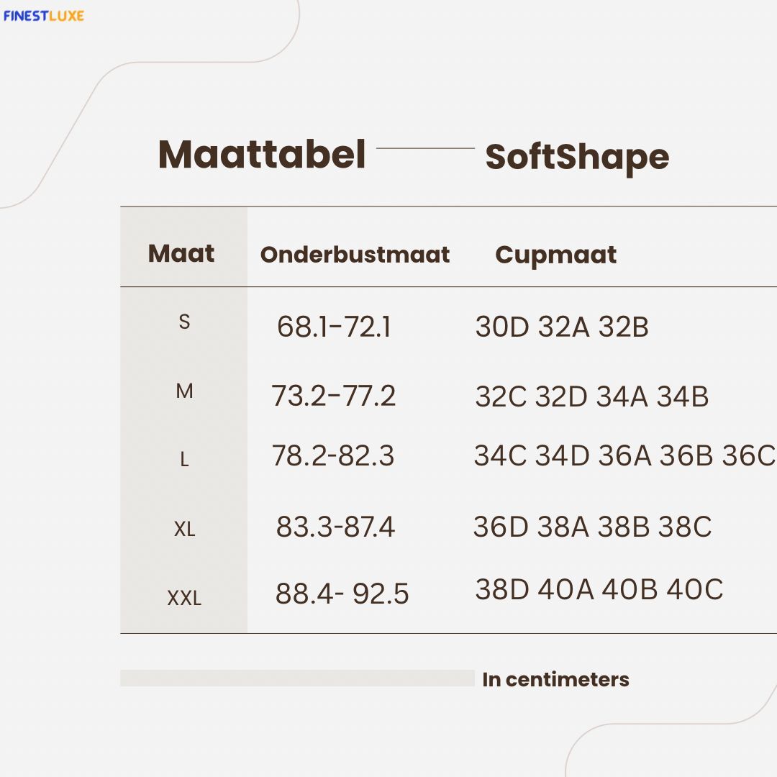Click the 73.2-77.2 underbust value
Screen dimensions: 777x777
(334, 396)
